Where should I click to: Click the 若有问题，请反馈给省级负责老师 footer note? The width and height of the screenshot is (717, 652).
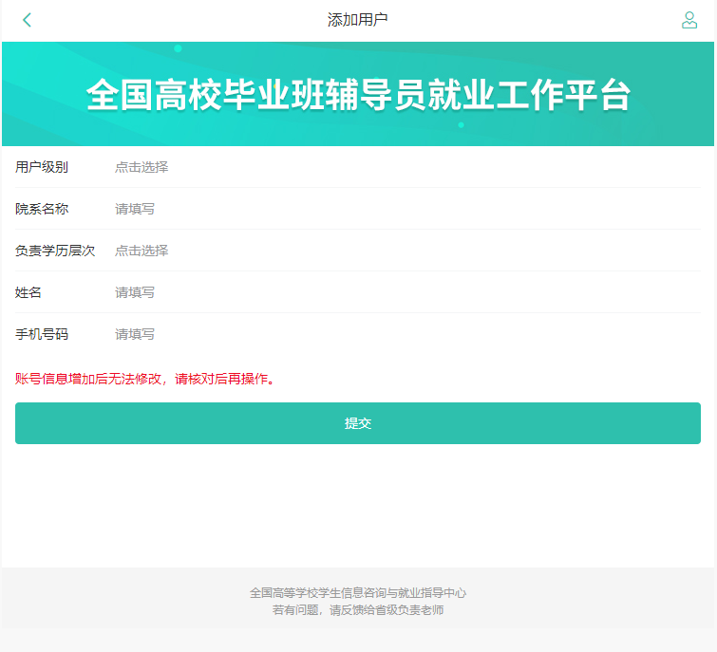(x=358, y=610)
